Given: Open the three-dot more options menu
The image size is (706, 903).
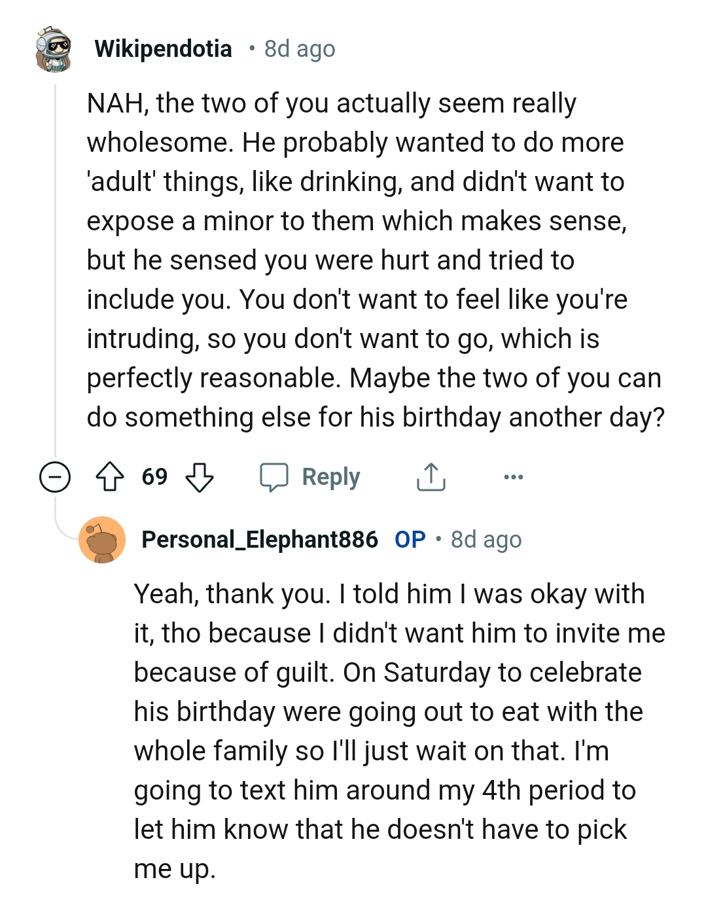Looking at the screenshot, I should point(514,476).
